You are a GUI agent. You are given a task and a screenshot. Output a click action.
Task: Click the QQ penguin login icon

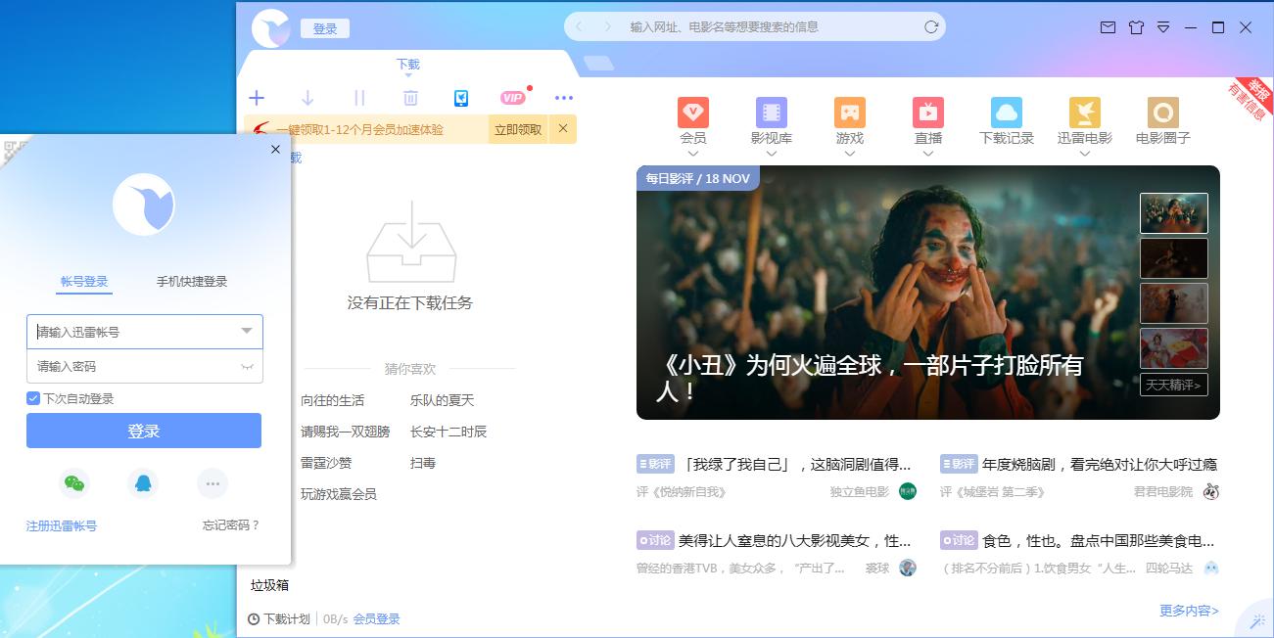click(x=143, y=483)
